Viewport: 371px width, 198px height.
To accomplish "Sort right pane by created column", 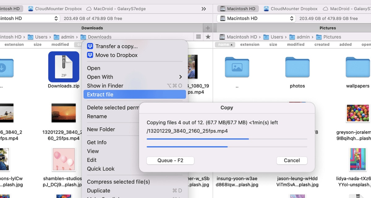I will 322,45.
